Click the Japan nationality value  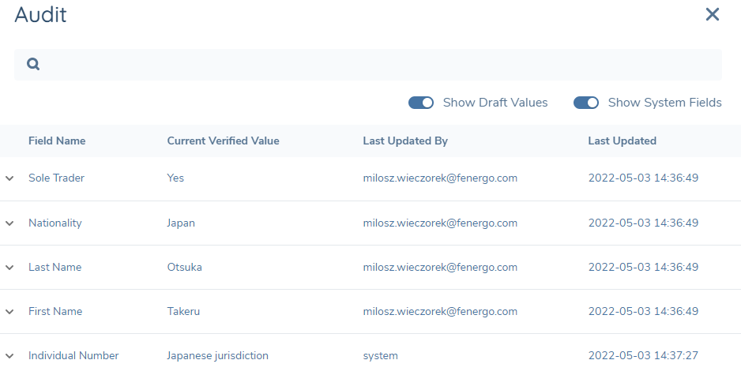tap(181, 223)
